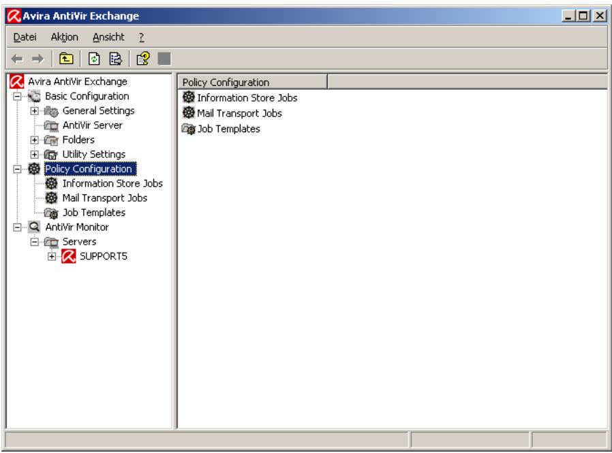Expand the SUPPORT5 server node
This screenshot has width=612, height=453.
pos(52,256)
